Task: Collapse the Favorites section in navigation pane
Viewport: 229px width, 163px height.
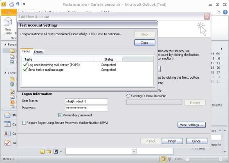Action: click(5, 45)
